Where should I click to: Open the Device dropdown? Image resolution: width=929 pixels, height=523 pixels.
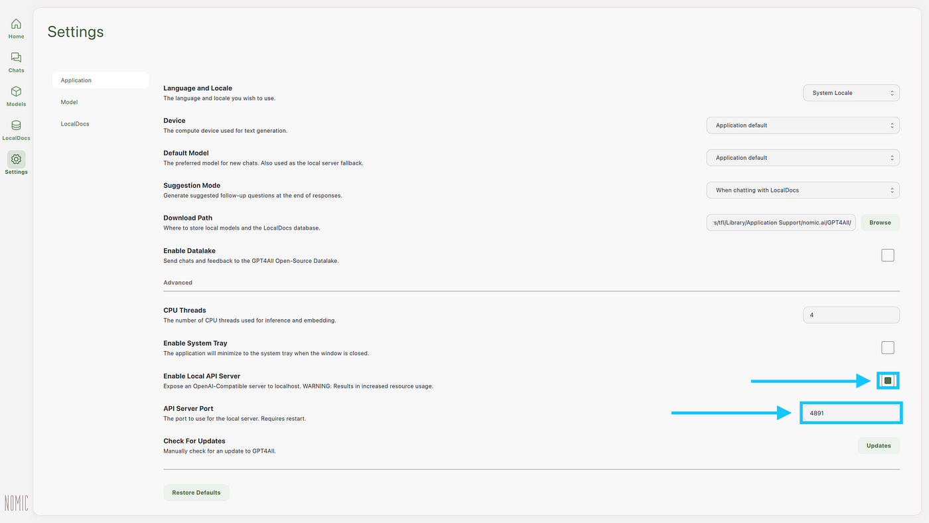(803, 125)
